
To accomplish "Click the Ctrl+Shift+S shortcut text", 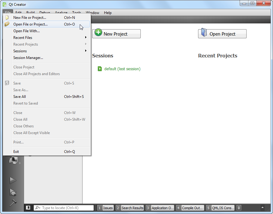I will coord(74,97).
